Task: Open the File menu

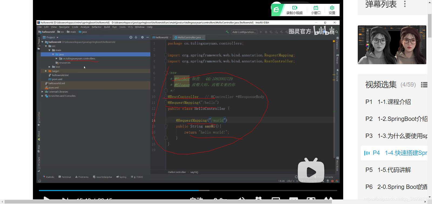Action: pos(40,27)
